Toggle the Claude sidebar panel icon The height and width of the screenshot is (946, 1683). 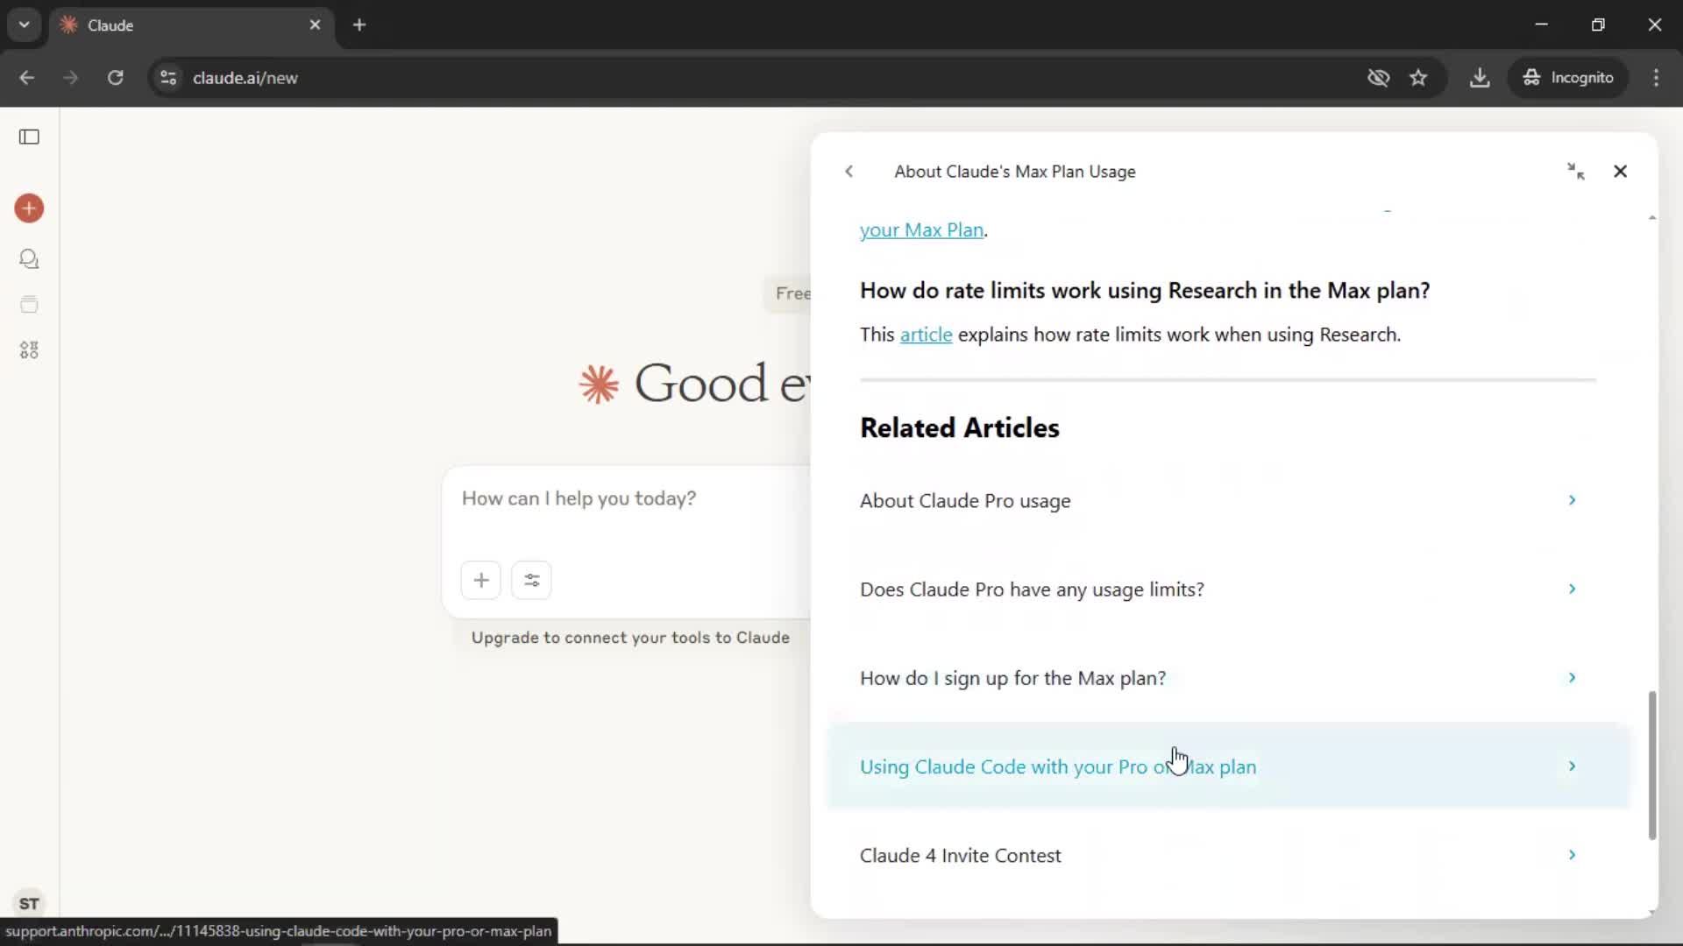click(x=29, y=137)
